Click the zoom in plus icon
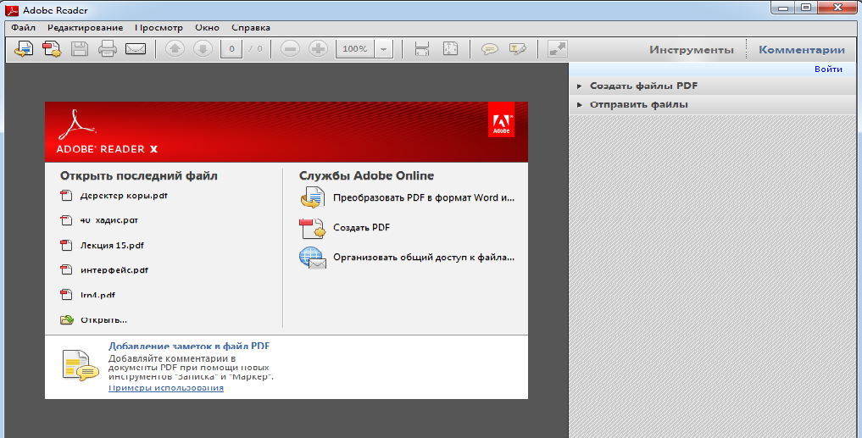Viewport: 862px width, 438px height. (318, 49)
